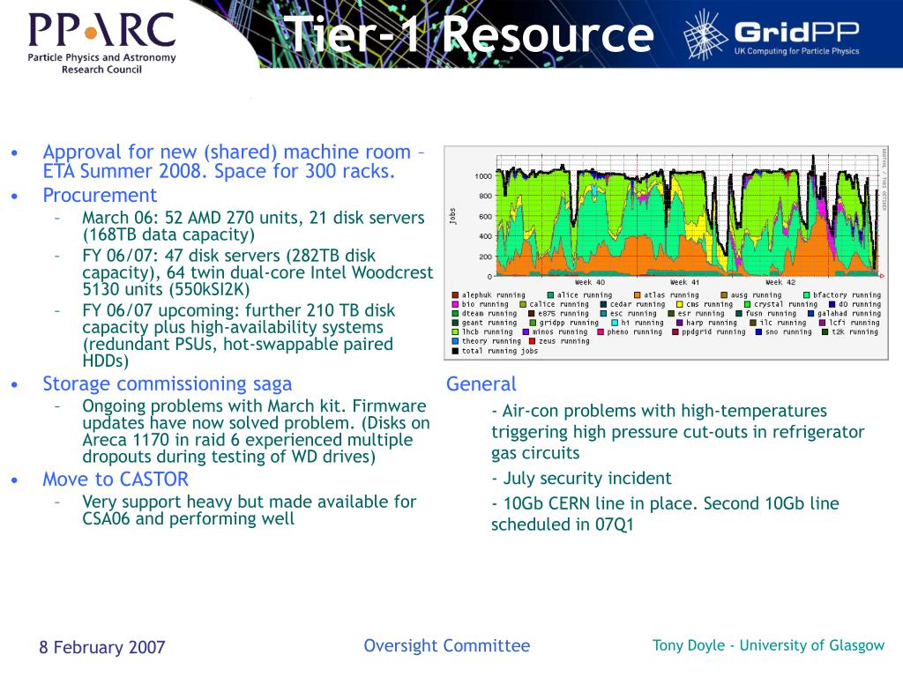Click the 'alephuk running' legend label

494,295
